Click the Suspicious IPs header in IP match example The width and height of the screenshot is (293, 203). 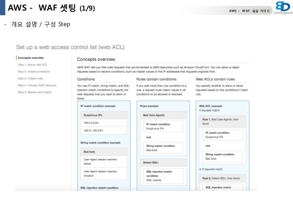pyautogui.click(x=104, y=115)
